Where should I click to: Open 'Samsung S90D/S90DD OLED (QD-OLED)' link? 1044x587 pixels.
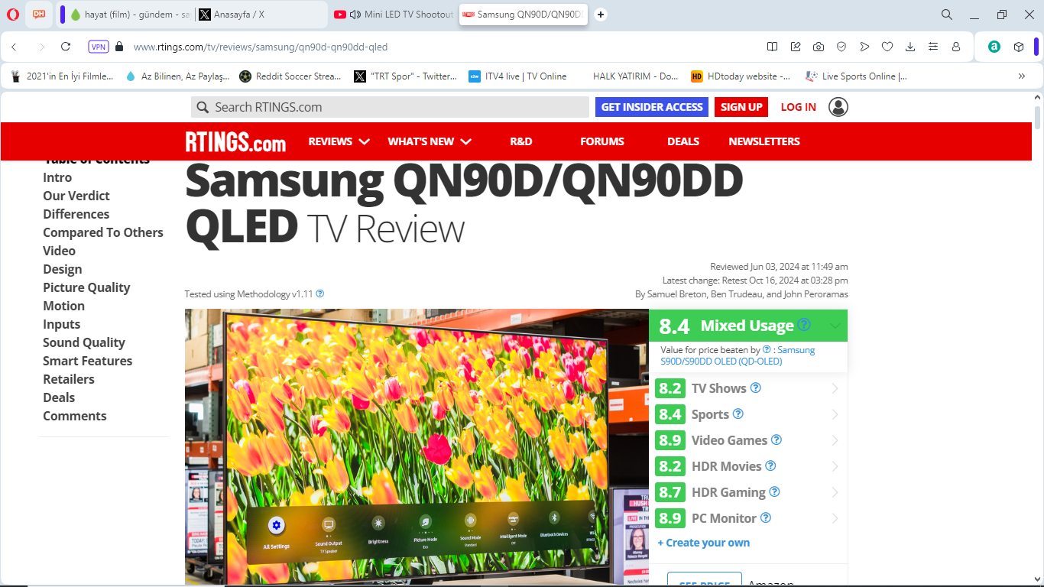[738, 355]
